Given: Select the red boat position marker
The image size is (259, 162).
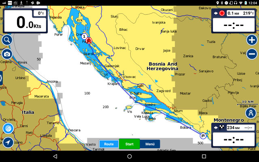Looking at the screenshot, I should tap(89, 40).
